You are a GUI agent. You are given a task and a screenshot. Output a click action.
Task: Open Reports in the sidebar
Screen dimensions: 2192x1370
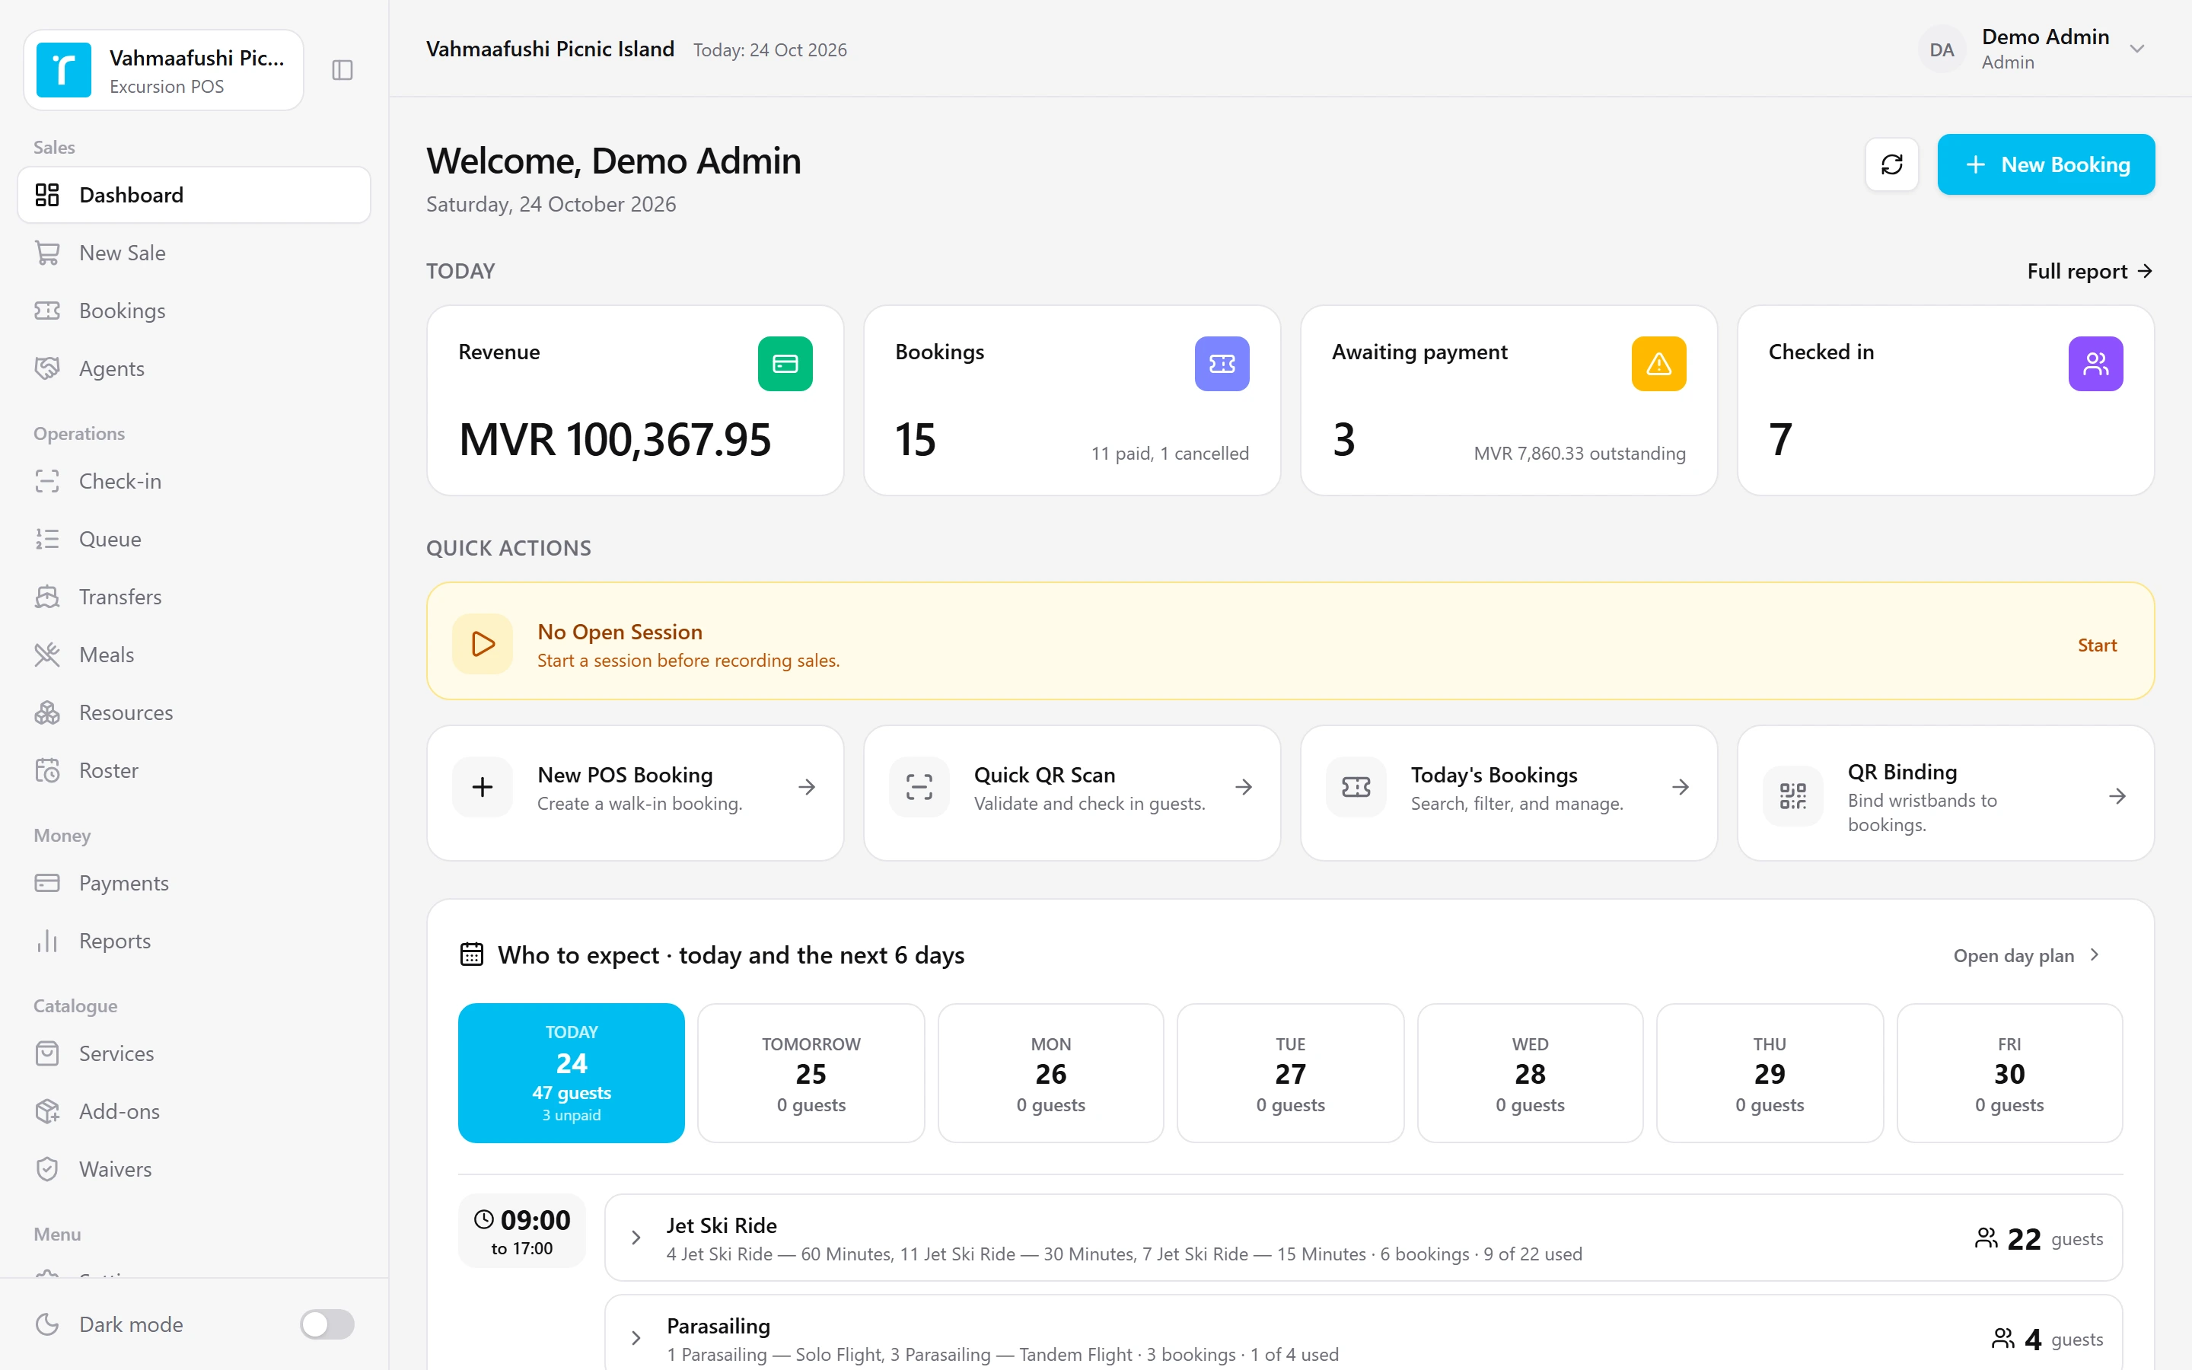click(x=194, y=941)
